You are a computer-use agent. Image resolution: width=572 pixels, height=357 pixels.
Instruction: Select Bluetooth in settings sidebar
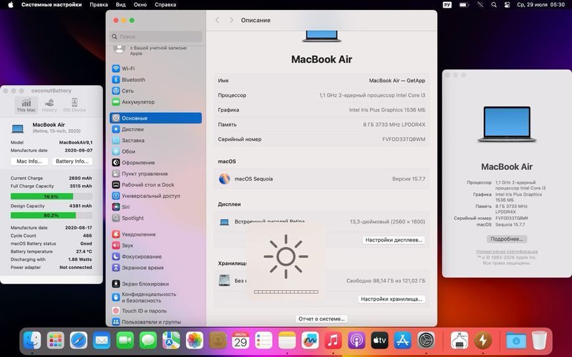[x=155, y=80]
